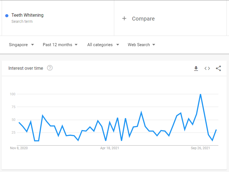Open the help icon beside Interest over time
229x172 pixels.
[x=50, y=68]
